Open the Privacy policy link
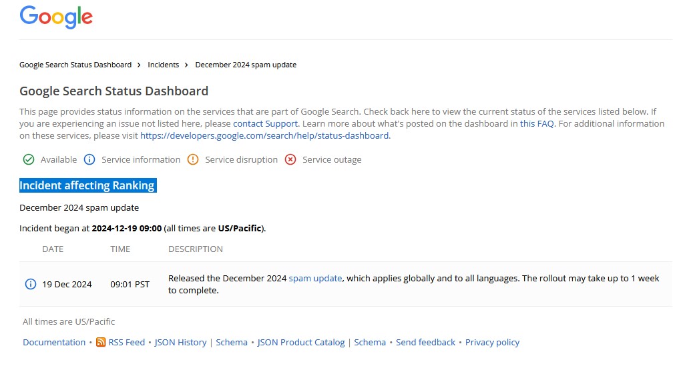This screenshot has height=366, width=685. [x=492, y=343]
